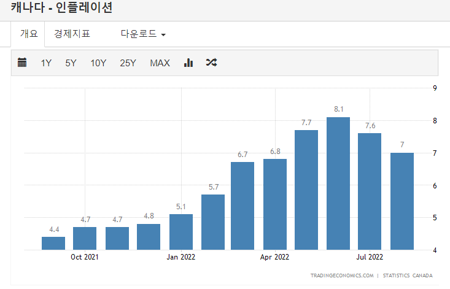Switch chart type with bar chart icon
This screenshot has height=289, width=450.
(x=188, y=63)
